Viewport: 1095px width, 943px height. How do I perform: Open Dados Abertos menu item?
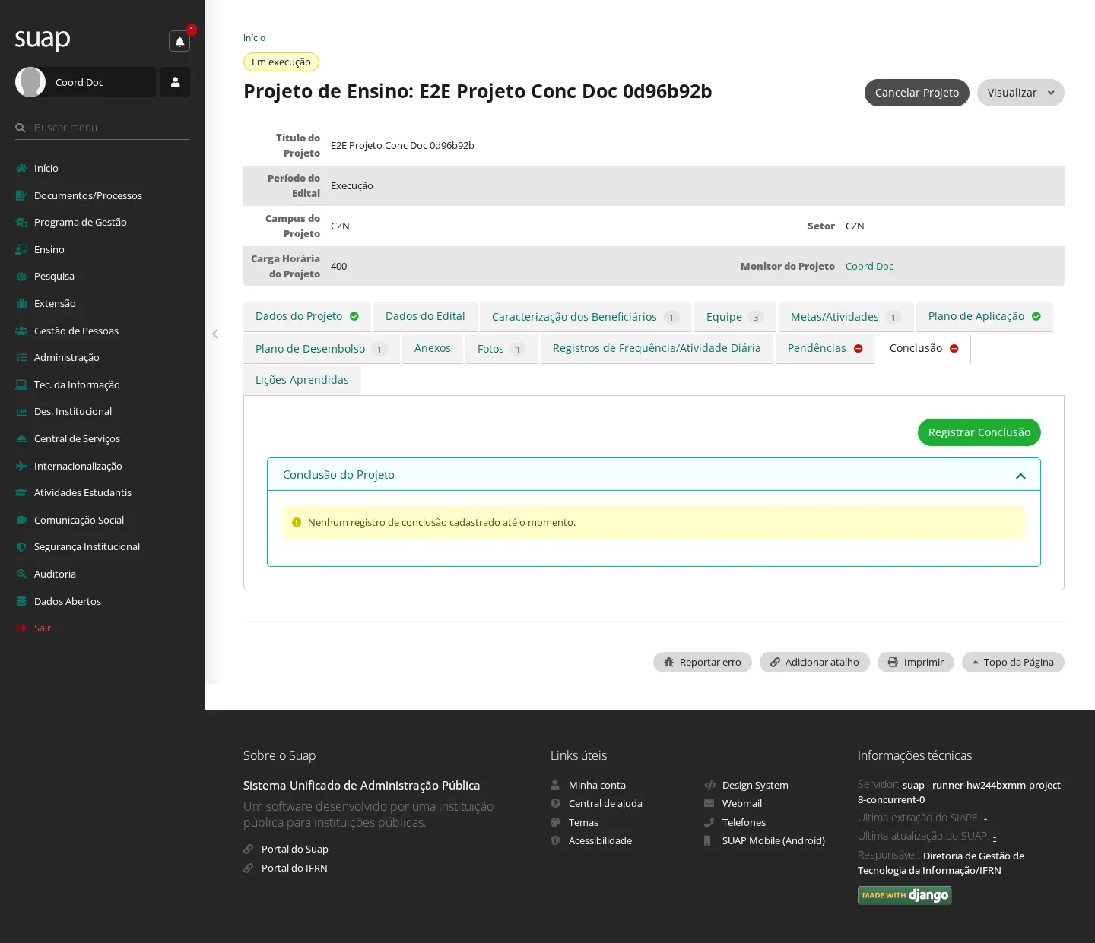point(103,601)
